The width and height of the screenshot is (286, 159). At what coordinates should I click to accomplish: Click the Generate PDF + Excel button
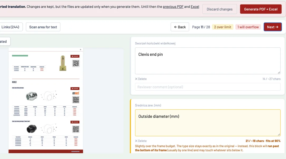[261, 9]
